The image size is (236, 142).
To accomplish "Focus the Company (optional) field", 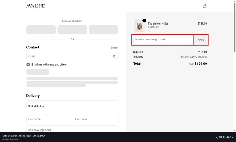I will (x=72, y=129).
